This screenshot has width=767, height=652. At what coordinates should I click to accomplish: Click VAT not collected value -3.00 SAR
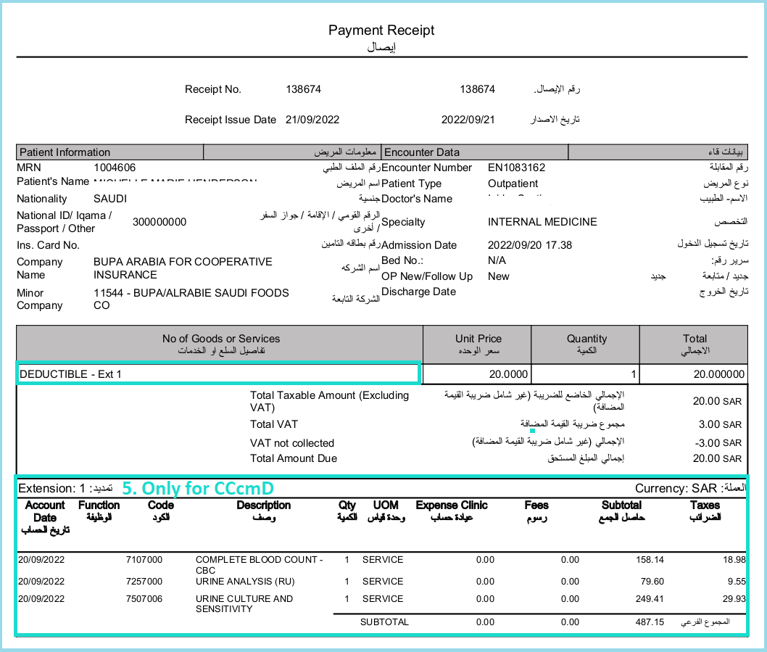click(718, 442)
